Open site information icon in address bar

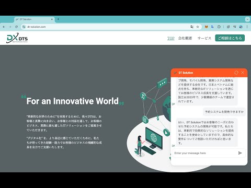tap(24, 27)
